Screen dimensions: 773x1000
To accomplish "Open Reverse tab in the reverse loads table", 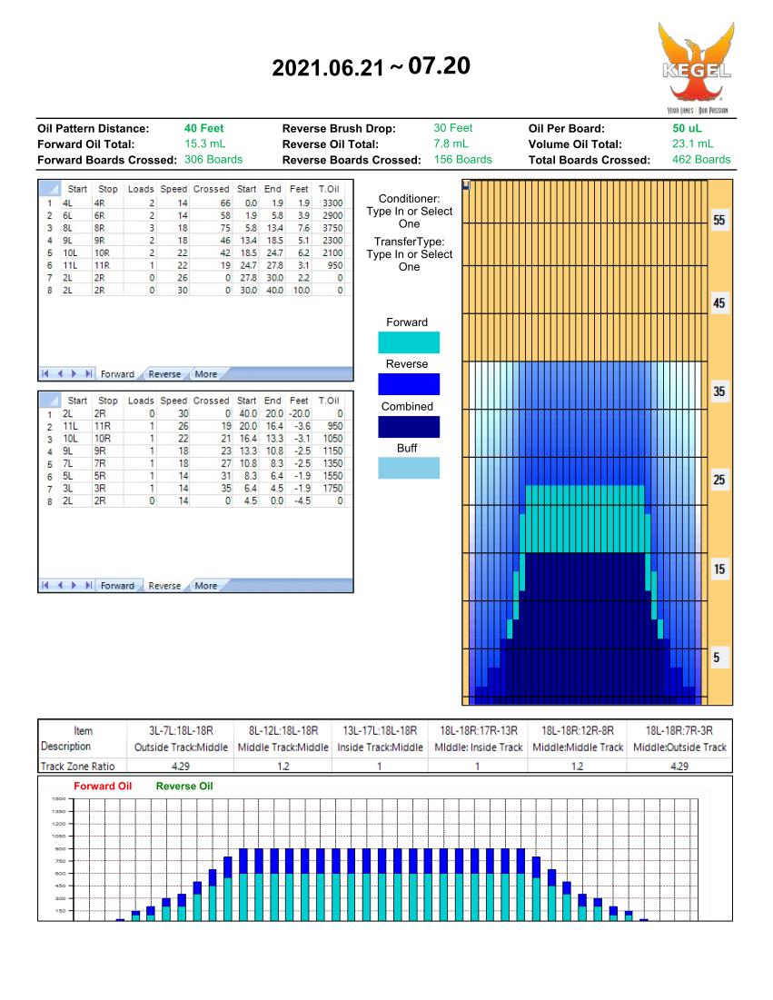I will (x=164, y=586).
